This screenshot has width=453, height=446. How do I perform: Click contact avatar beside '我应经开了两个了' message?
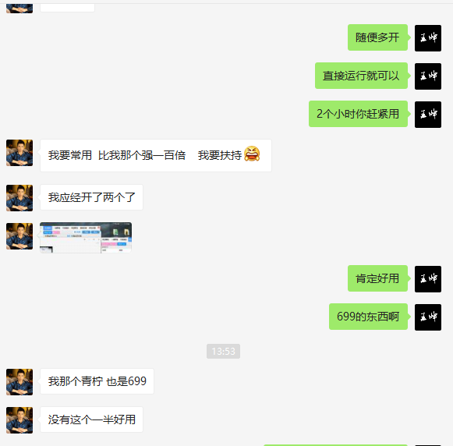point(19,198)
